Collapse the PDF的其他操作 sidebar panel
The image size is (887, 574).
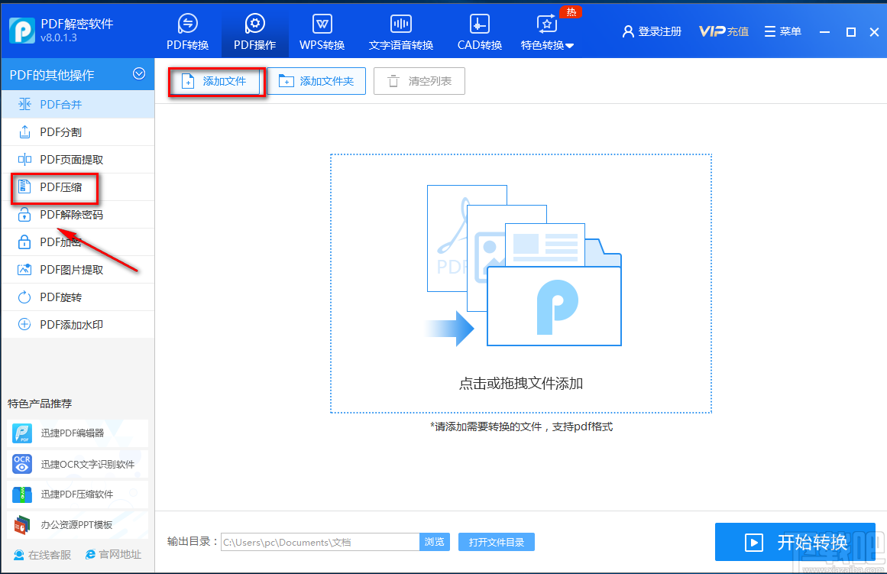pos(139,74)
